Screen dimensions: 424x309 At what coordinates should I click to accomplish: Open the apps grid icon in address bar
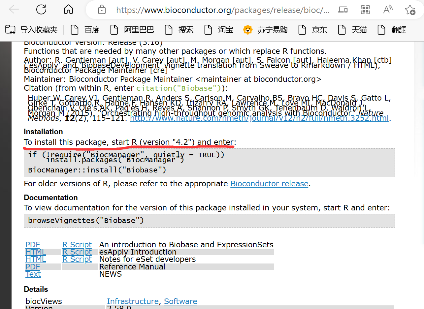(365, 10)
